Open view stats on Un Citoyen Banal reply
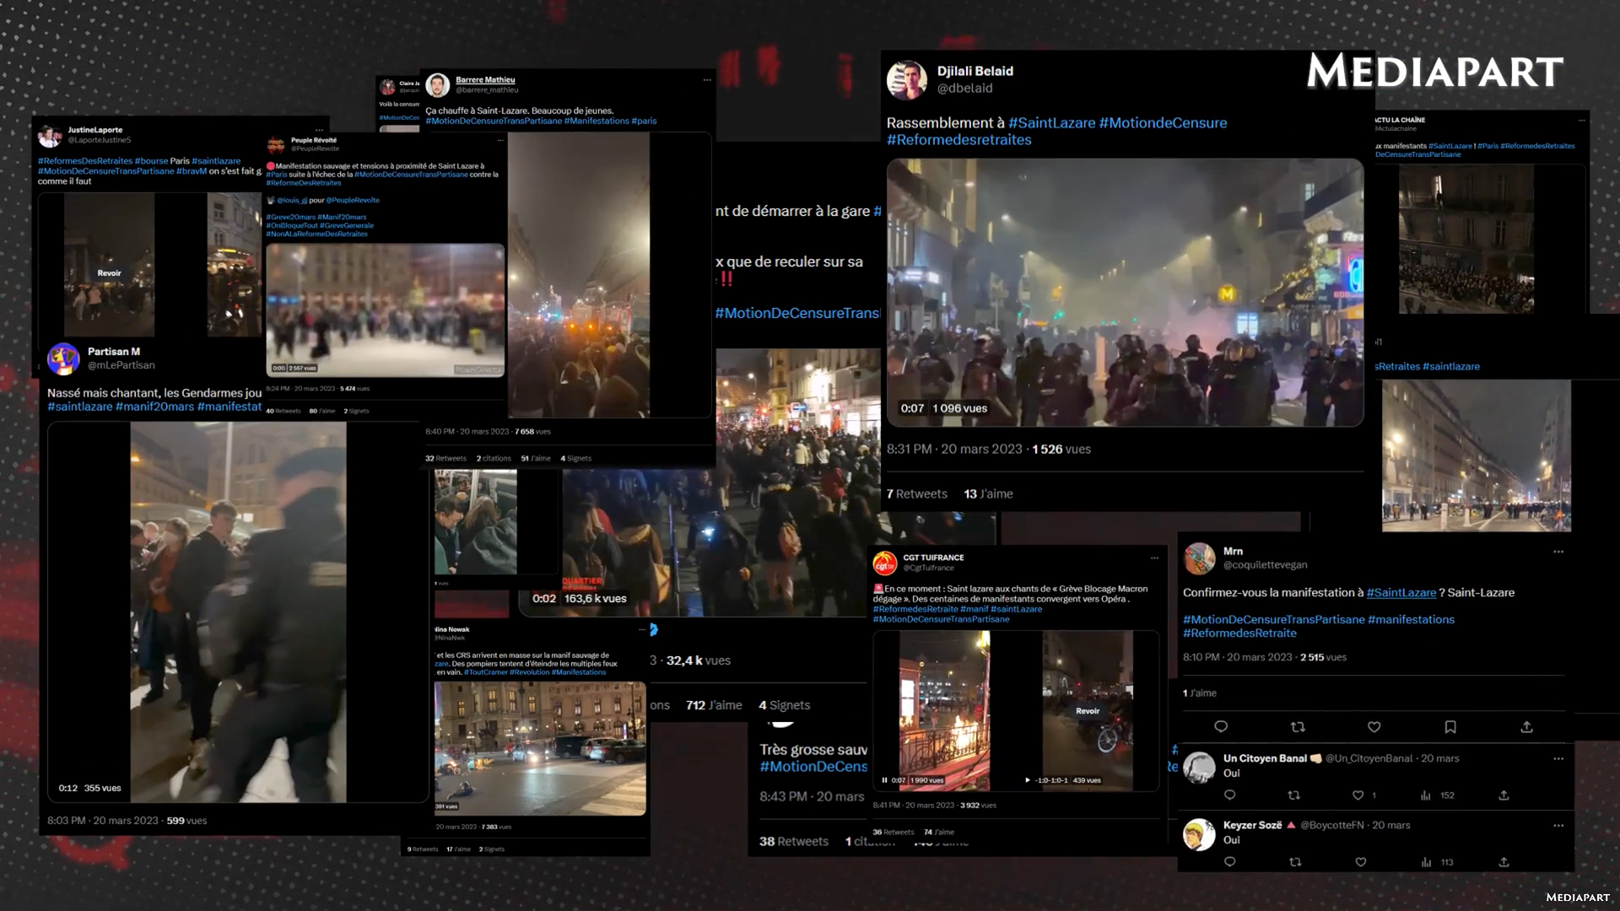This screenshot has height=911, width=1620. [1426, 795]
